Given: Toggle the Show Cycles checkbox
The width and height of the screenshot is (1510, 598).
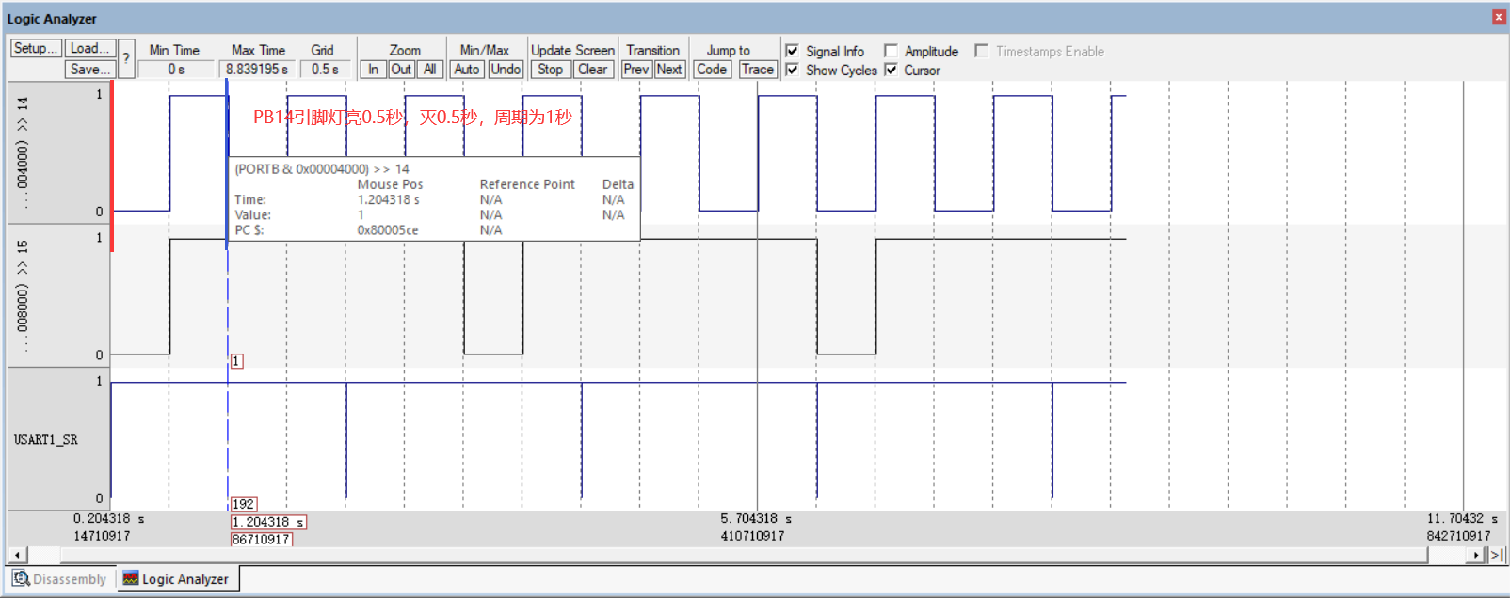Looking at the screenshot, I should point(793,70).
